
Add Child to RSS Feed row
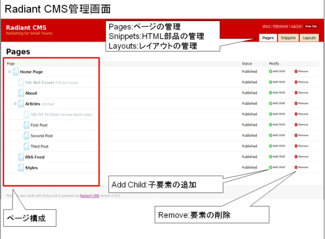(277, 157)
